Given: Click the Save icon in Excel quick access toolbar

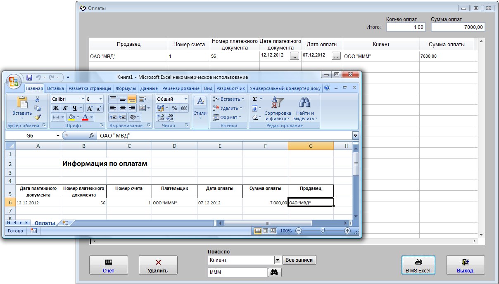Looking at the screenshot, I should tap(29, 77).
